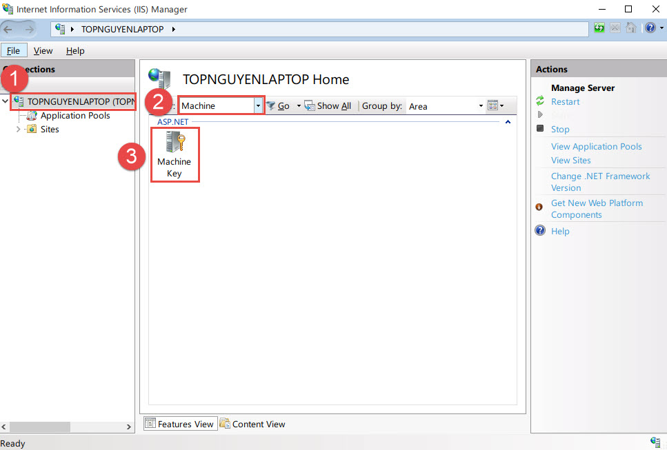This screenshot has width=667, height=450.
Task: Collapse the ASP.NET group chevron
Action: (508, 122)
